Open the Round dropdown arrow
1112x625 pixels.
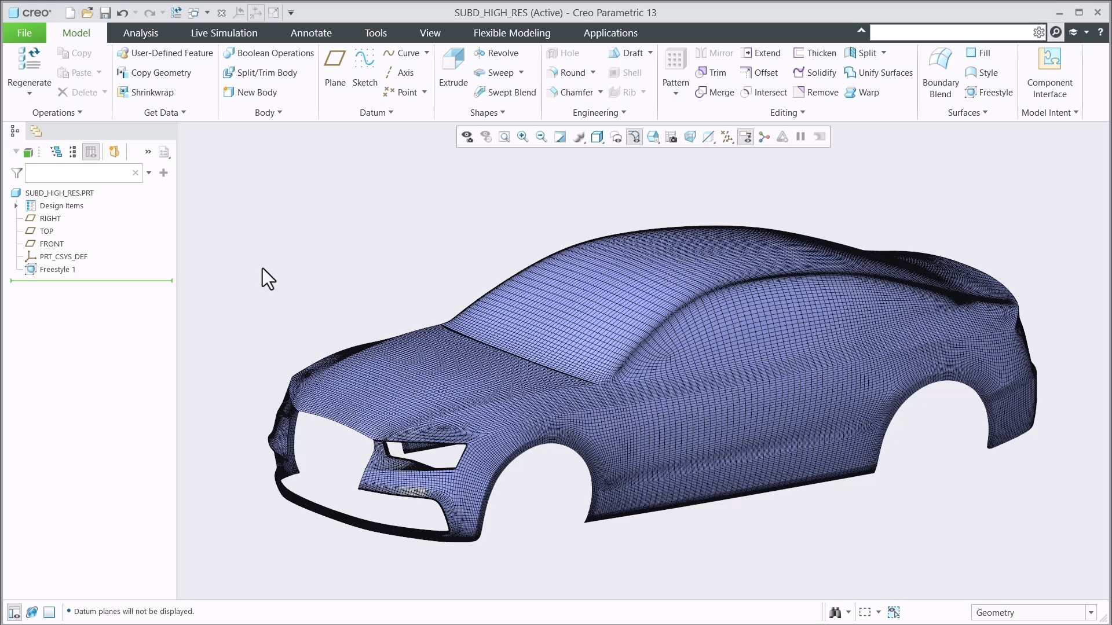click(593, 73)
